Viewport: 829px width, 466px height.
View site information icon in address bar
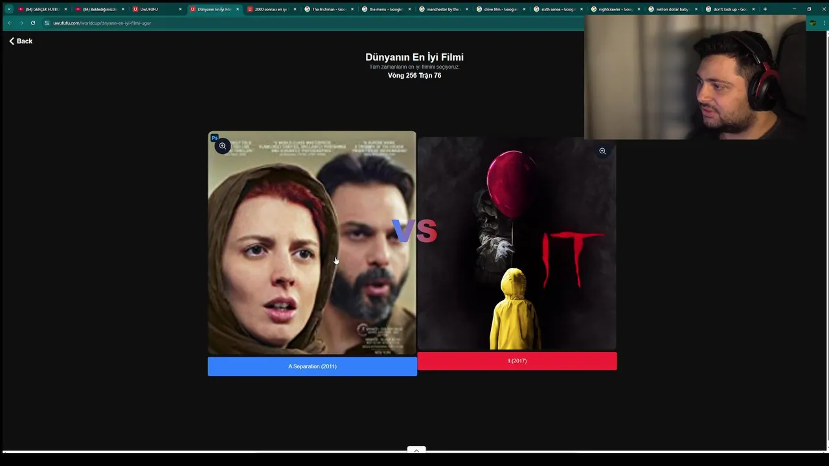(47, 23)
